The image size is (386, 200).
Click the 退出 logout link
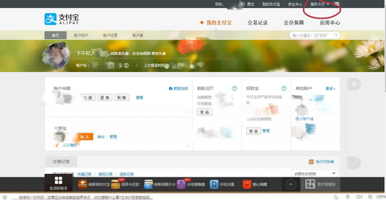click(x=250, y=4)
